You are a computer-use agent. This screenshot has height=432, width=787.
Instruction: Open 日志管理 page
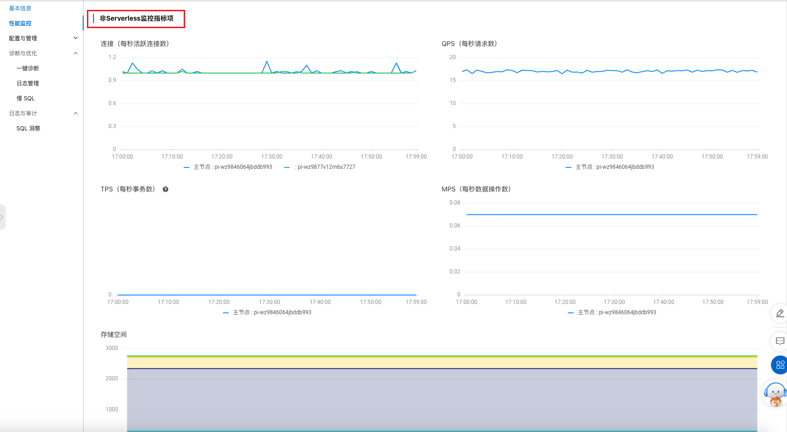pos(28,83)
